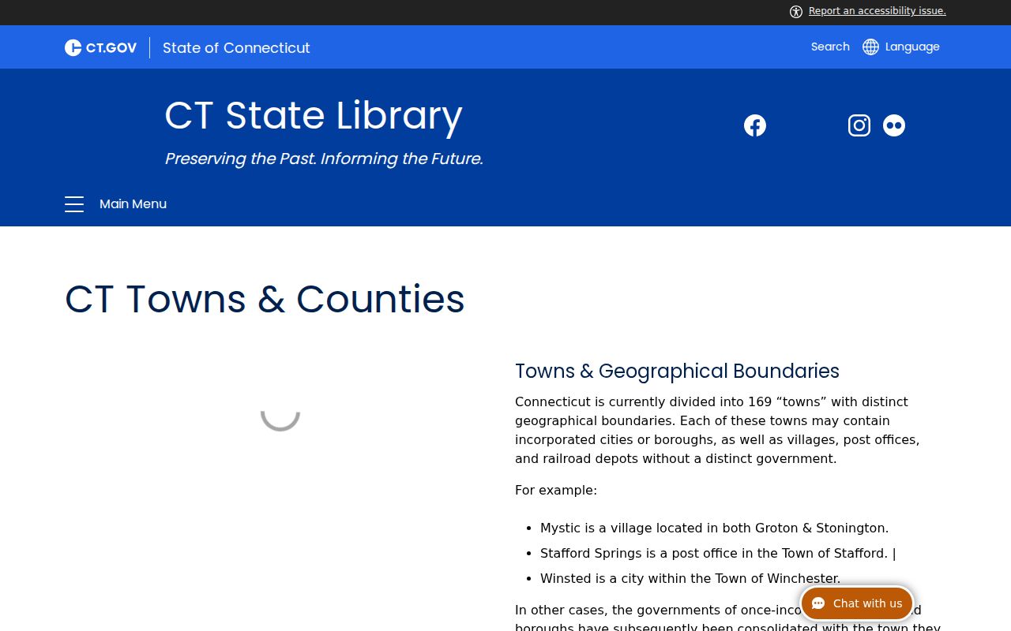
Task: Click the globe Language icon
Action: click(x=870, y=47)
